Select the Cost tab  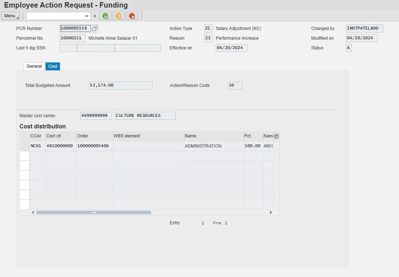coord(53,66)
